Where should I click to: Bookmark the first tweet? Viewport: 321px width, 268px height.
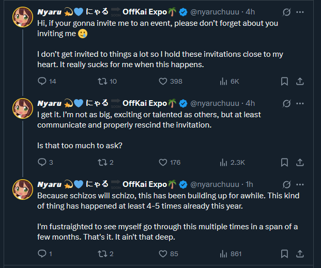point(284,81)
